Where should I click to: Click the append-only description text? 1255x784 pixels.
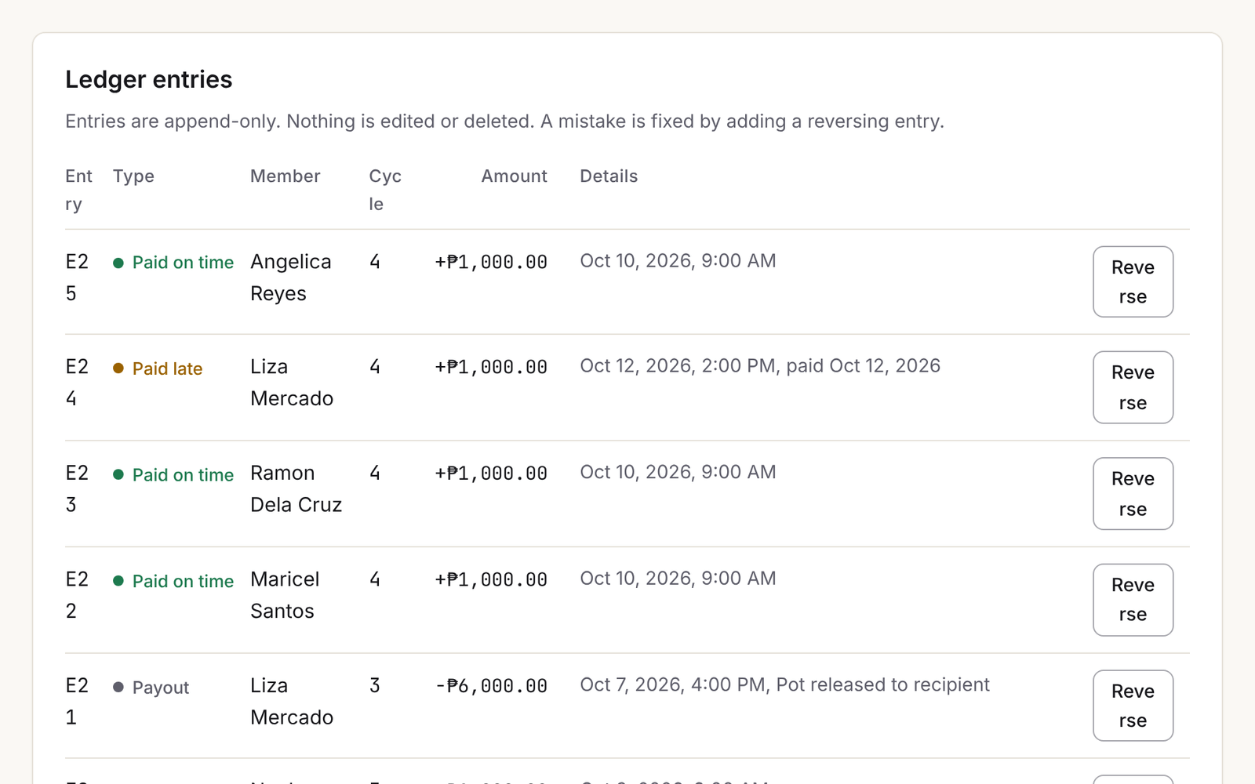coord(504,122)
